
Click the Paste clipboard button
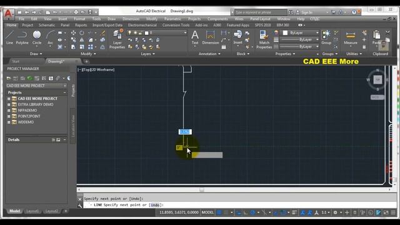(376, 37)
